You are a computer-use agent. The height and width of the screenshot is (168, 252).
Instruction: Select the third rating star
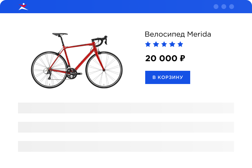pos(164,44)
